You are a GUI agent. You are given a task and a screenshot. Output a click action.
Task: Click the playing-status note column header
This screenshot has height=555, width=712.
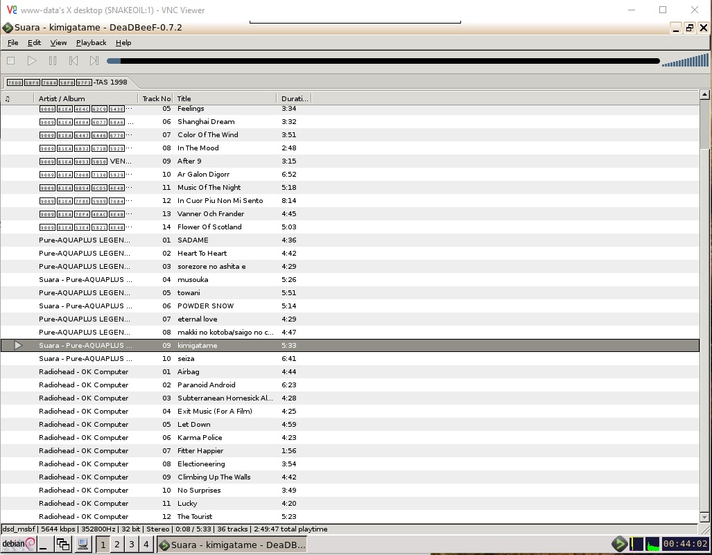(17, 98)
